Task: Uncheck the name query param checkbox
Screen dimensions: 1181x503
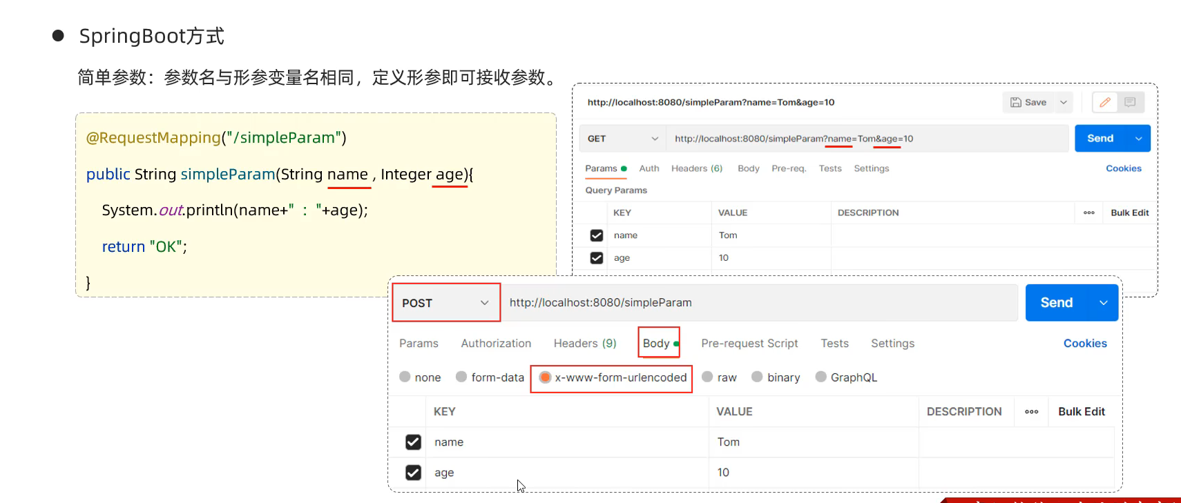Action: pos(597,235)
